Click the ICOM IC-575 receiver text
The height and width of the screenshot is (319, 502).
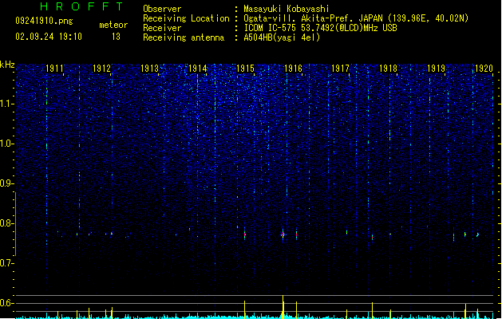[320, 28]
